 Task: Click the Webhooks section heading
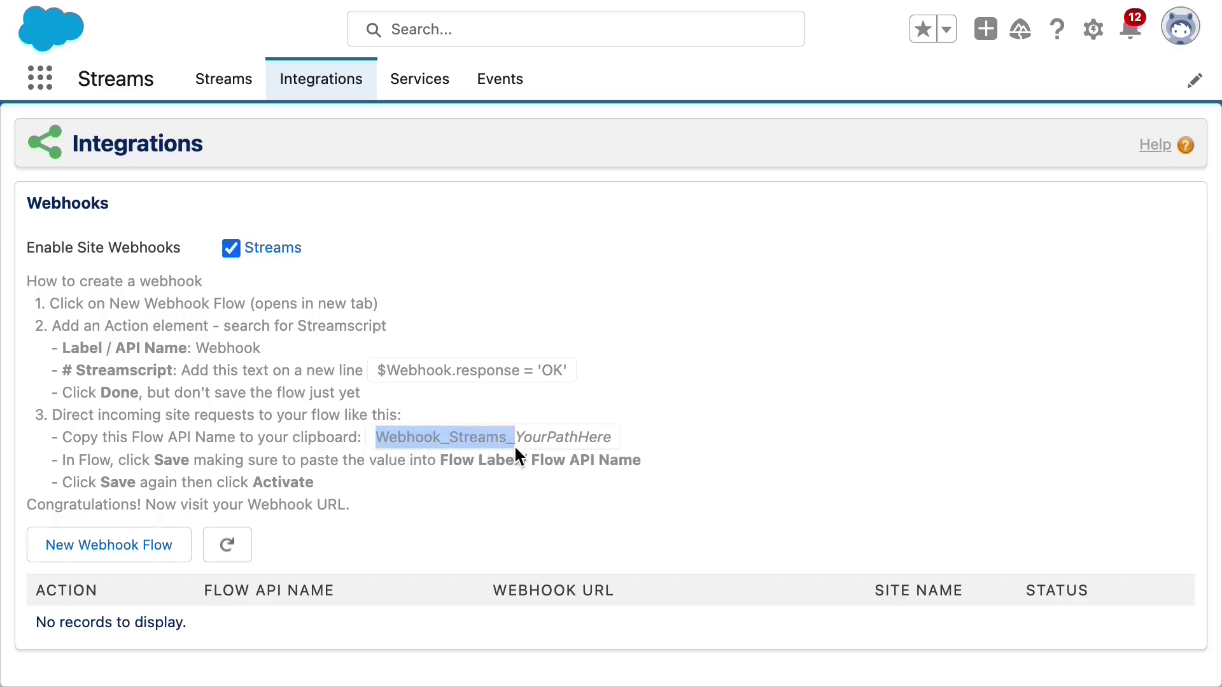coord(67,203)
